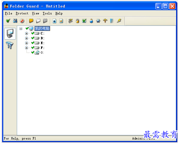Click the green check on drive C:
Screen dimensions: 180x144
[33, 33]
